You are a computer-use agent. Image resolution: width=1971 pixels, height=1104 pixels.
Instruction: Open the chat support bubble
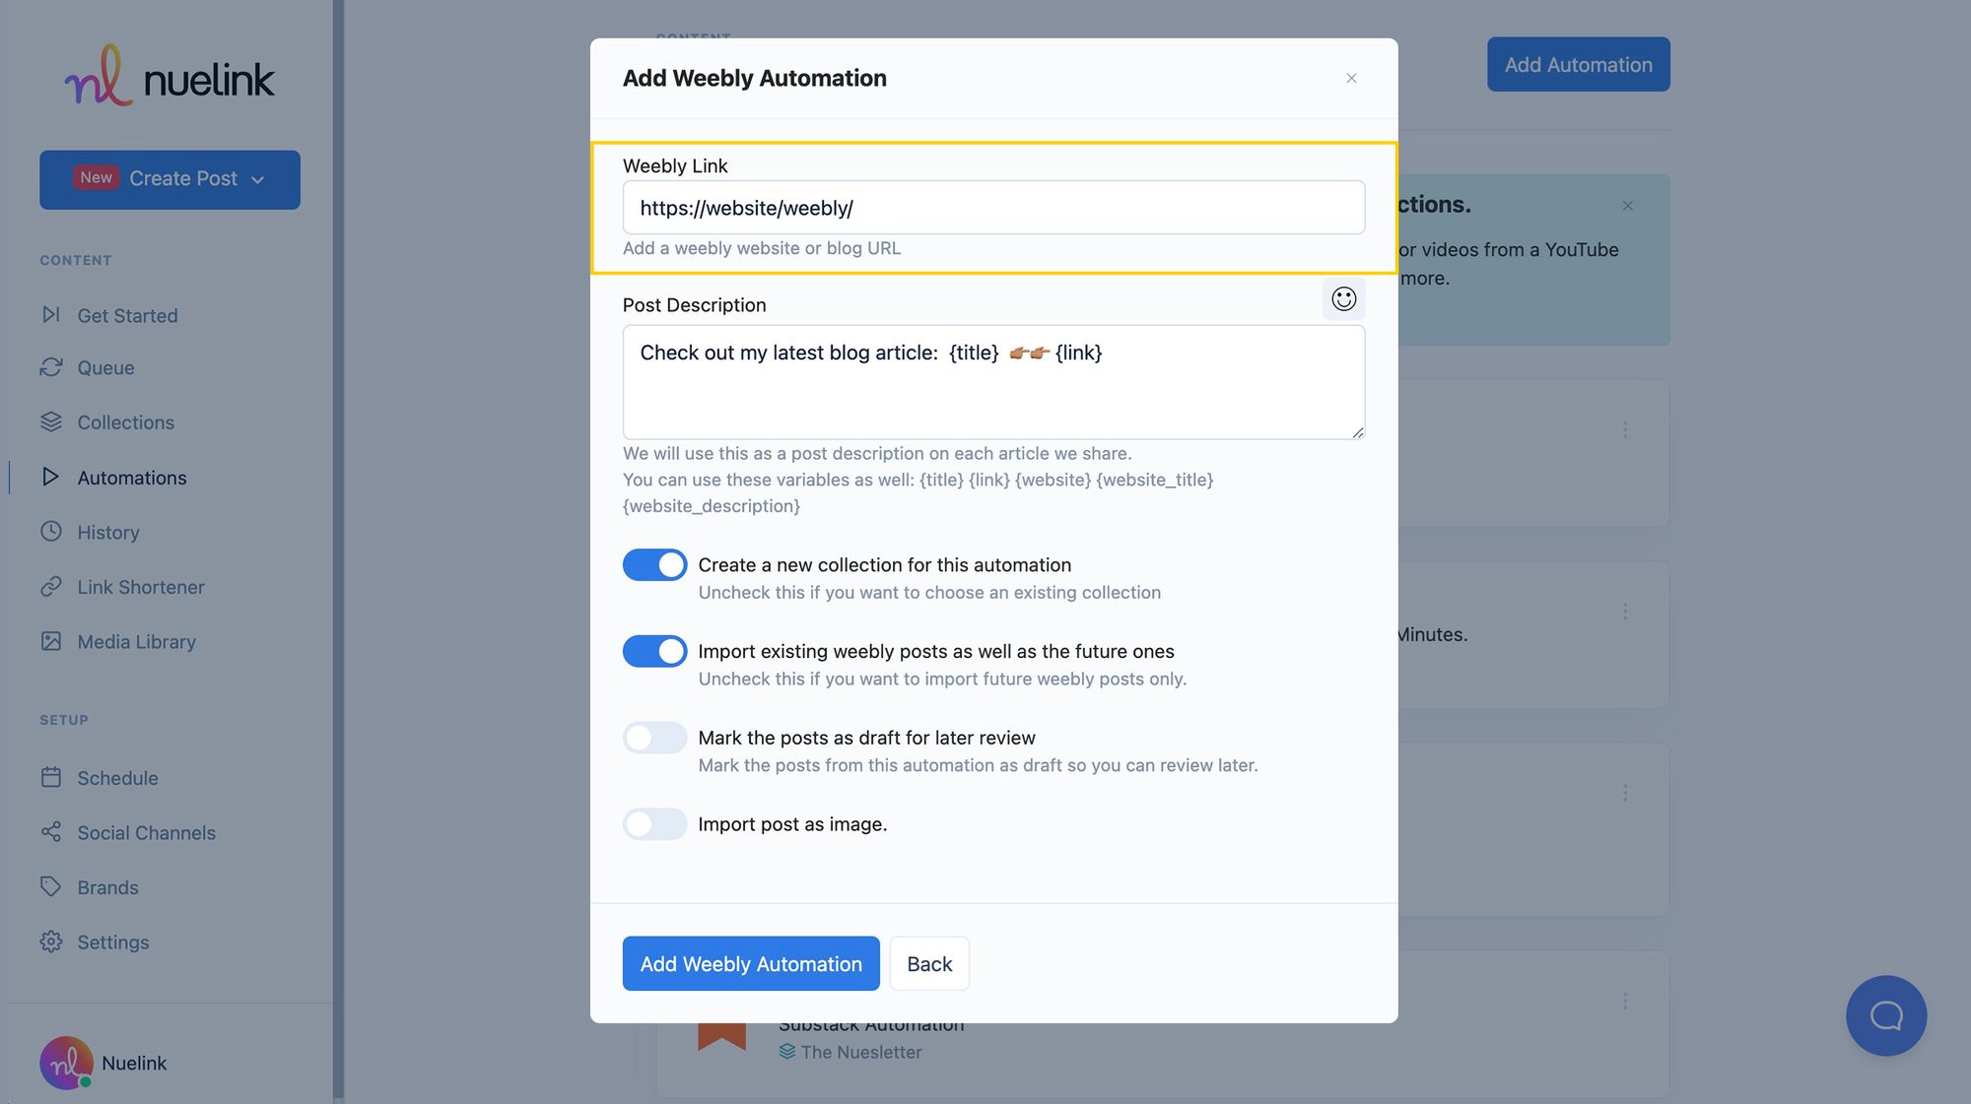coord(1885,1015)
